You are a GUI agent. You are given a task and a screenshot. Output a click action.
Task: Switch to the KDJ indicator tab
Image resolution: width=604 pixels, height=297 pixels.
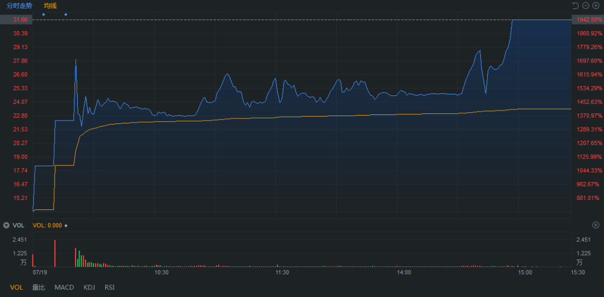[x=89, y=288]
